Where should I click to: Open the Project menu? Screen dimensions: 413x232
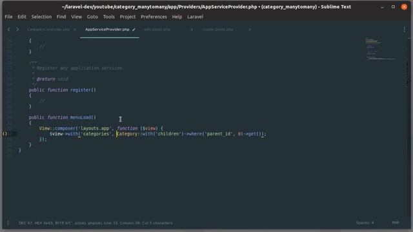coord(128,17)
